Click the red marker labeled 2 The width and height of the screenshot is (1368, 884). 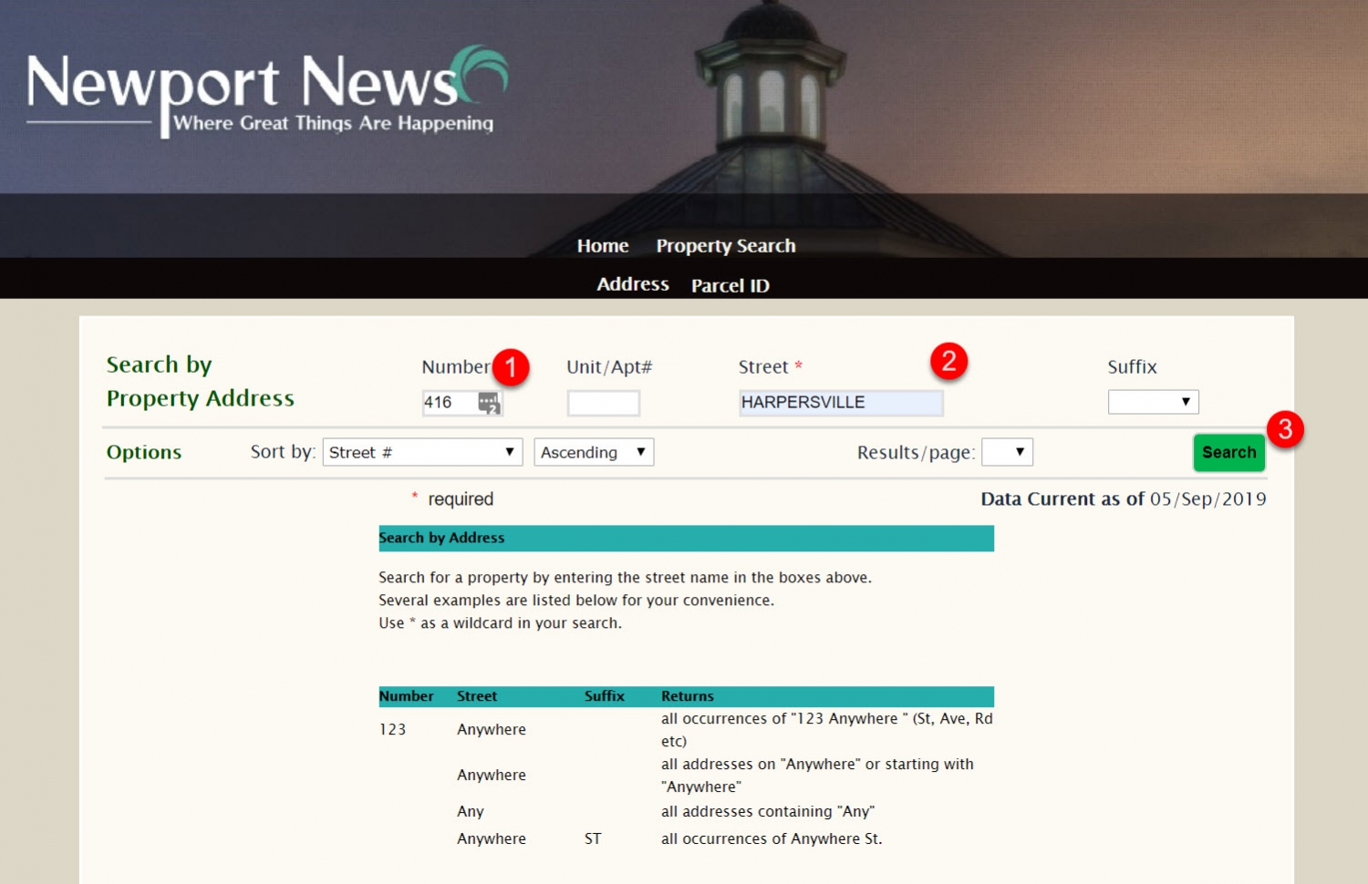tap(948, 361)
